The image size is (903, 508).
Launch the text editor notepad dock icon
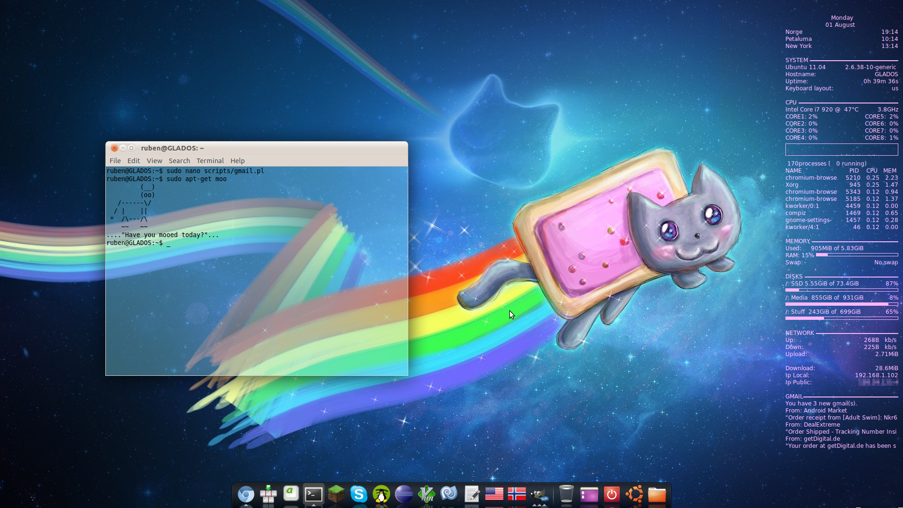click(x=472, y=494)
